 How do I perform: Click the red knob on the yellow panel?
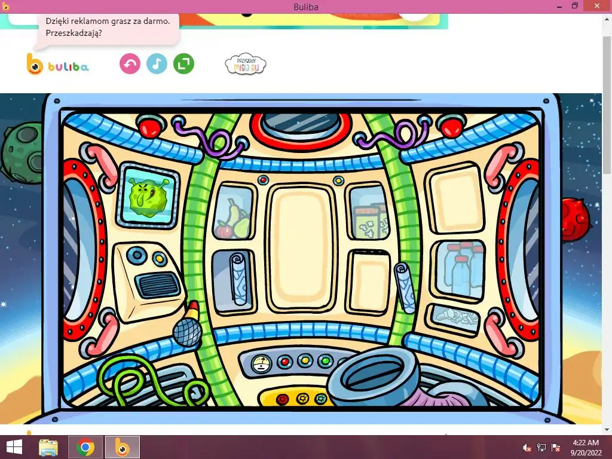[x=283, y=399]
